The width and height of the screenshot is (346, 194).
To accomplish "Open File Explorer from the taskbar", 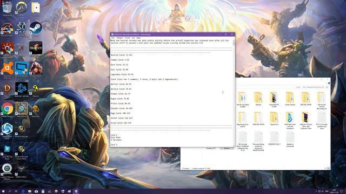I will (x=30, y=191).
